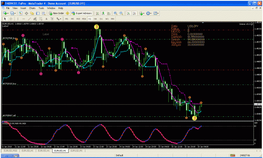Select the vertical line drawing tool
Screen dimensions: 263x158
coord(18,19)
